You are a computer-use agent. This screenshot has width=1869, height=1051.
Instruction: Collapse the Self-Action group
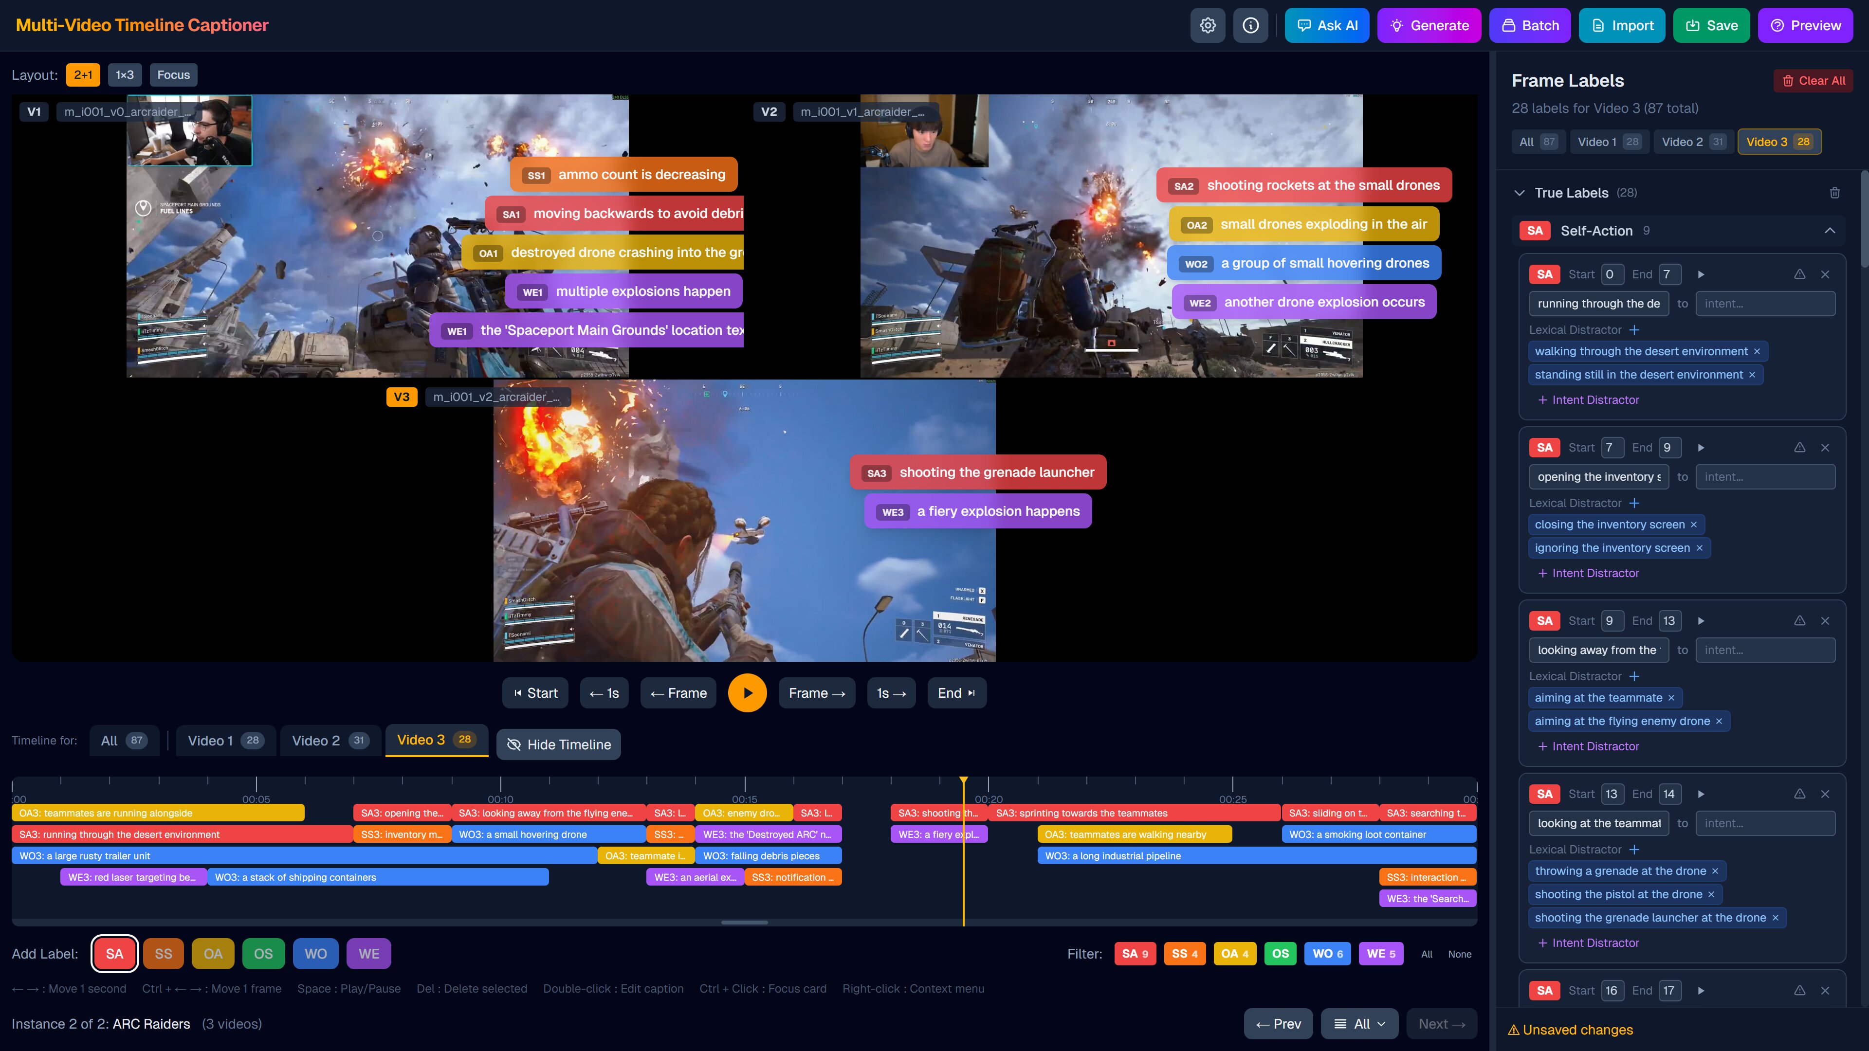(x=1829, y=231)
